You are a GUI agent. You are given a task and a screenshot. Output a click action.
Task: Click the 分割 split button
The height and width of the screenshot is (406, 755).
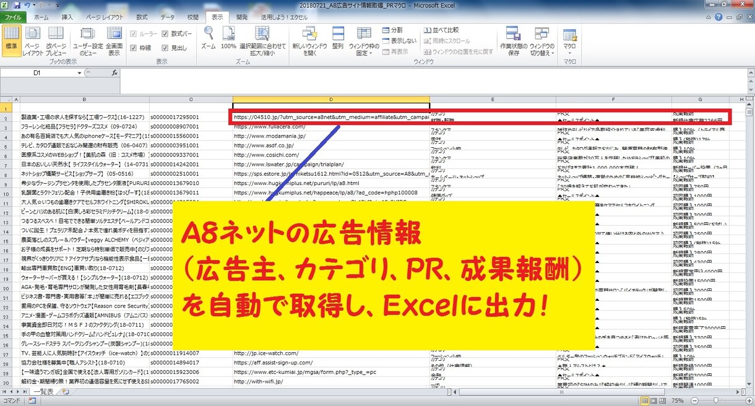(x=392, y=30)
